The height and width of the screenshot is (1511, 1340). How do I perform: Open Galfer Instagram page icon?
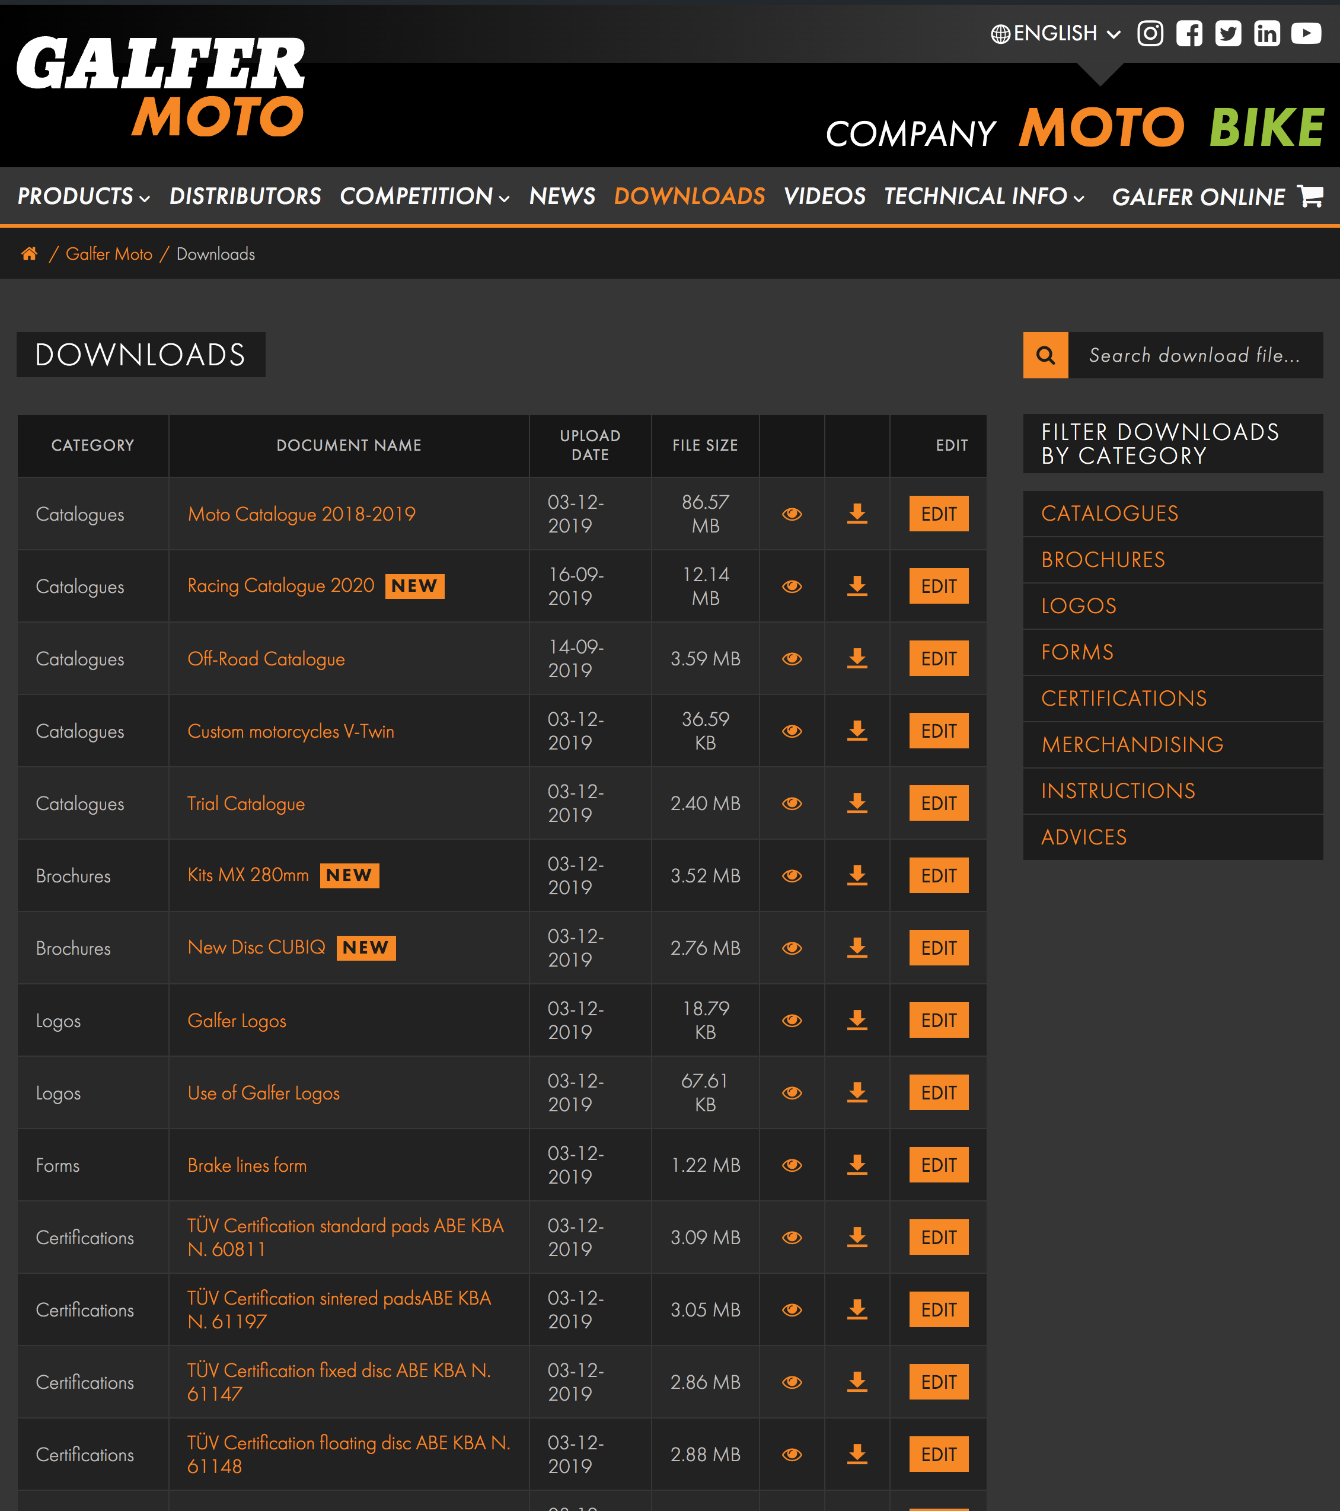pos(1150,34)
